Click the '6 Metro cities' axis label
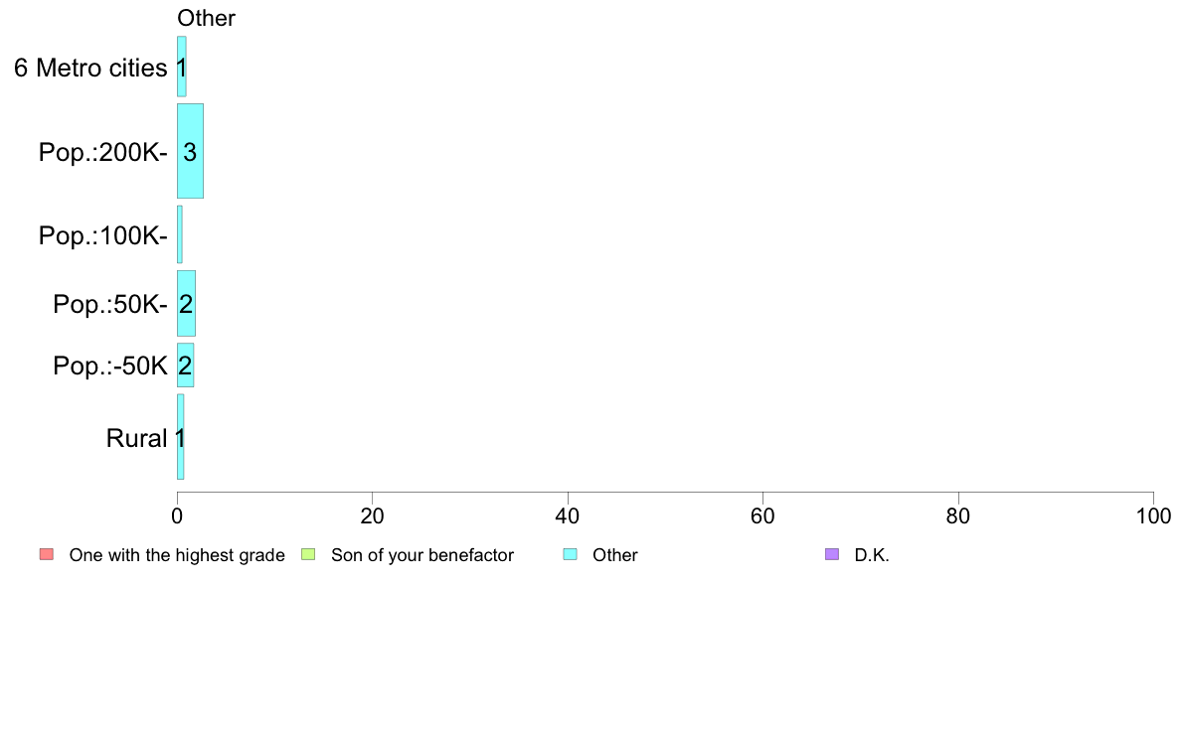Image resolution: width=1181 pixels, height=731 pixels. click(x=90, y=68)
